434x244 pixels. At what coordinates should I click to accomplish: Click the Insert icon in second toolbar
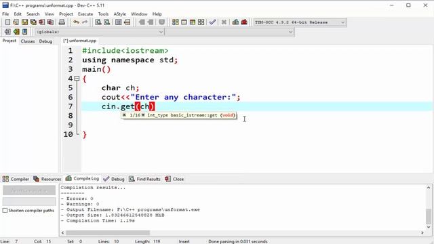point(7,32)
